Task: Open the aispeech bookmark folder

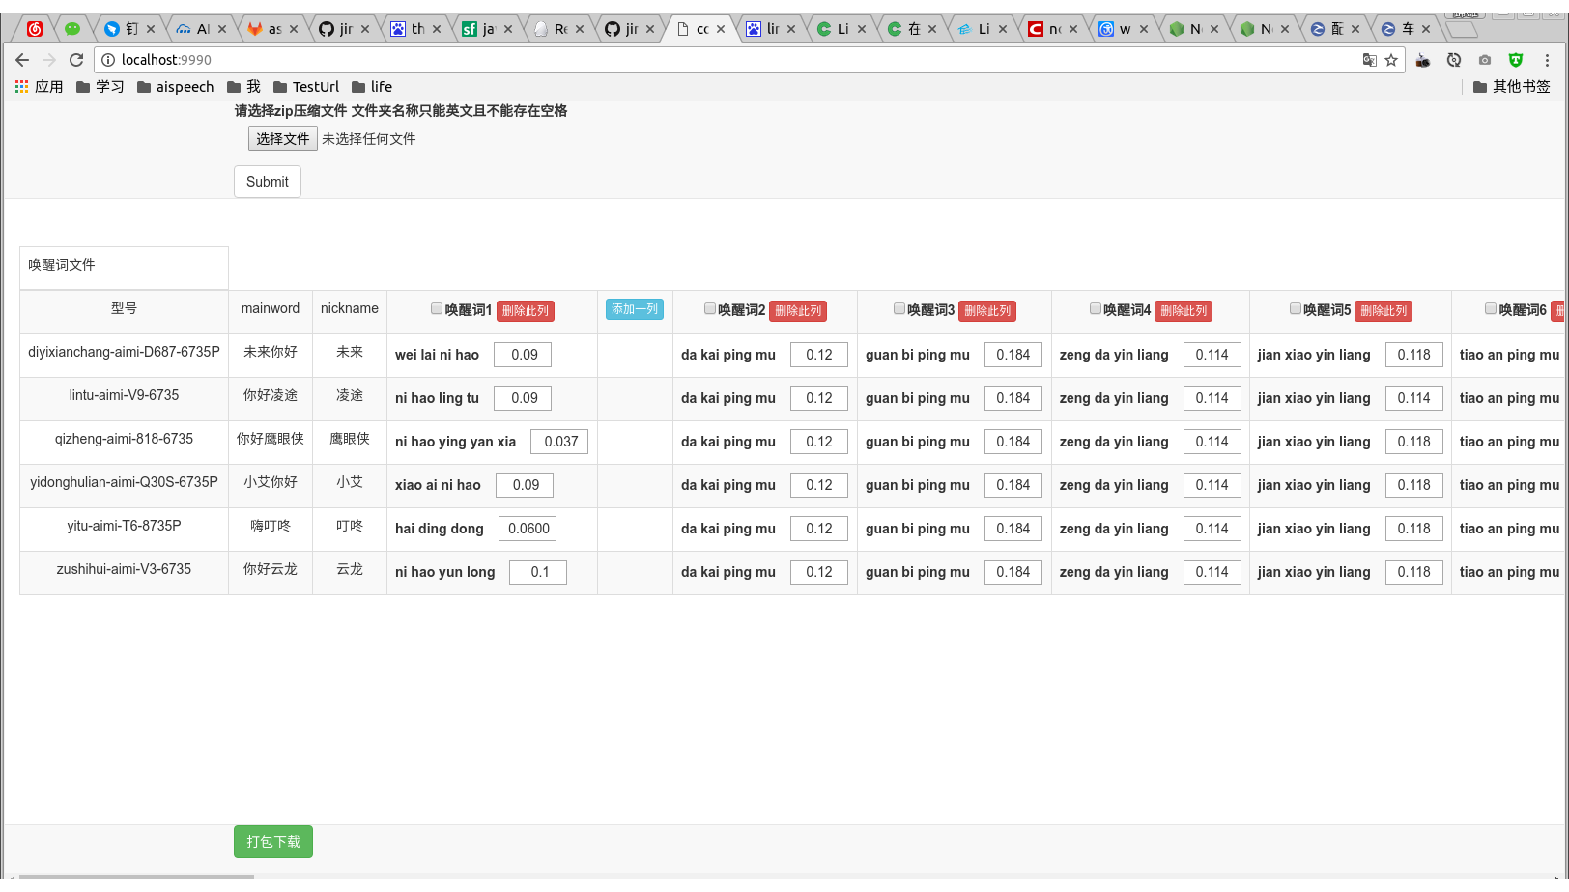Action: click(x=175, y=87)
